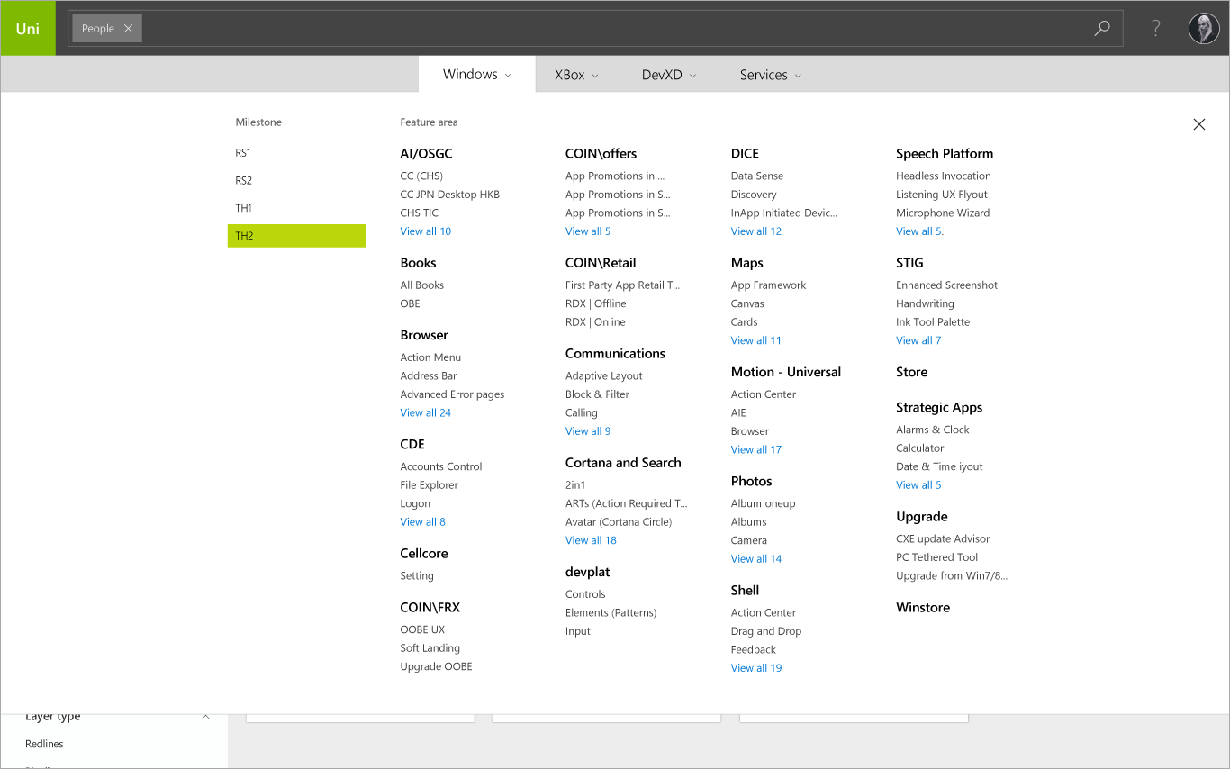Select Album oneup under Photos

click(x=764, y=504)
